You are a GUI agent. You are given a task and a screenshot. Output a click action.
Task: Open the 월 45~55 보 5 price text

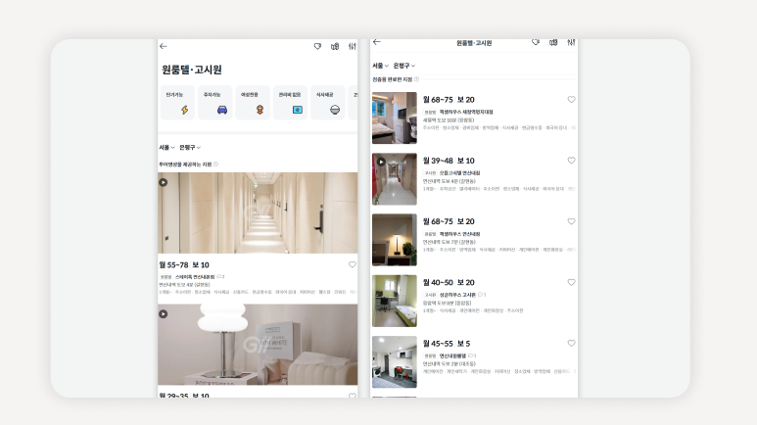(447, 344)
